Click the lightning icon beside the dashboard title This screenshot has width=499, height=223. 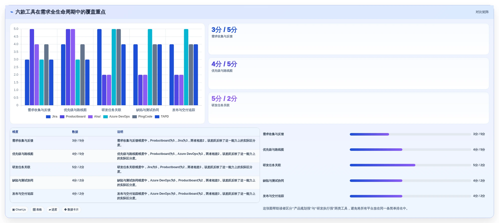click(12, 12)
